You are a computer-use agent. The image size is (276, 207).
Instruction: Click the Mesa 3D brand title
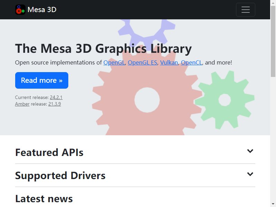(42, 10)
